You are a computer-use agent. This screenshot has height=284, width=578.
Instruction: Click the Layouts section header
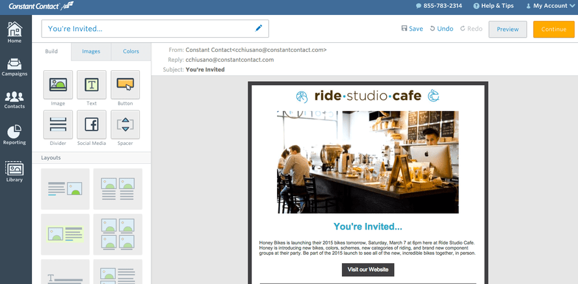click(92, 158)
